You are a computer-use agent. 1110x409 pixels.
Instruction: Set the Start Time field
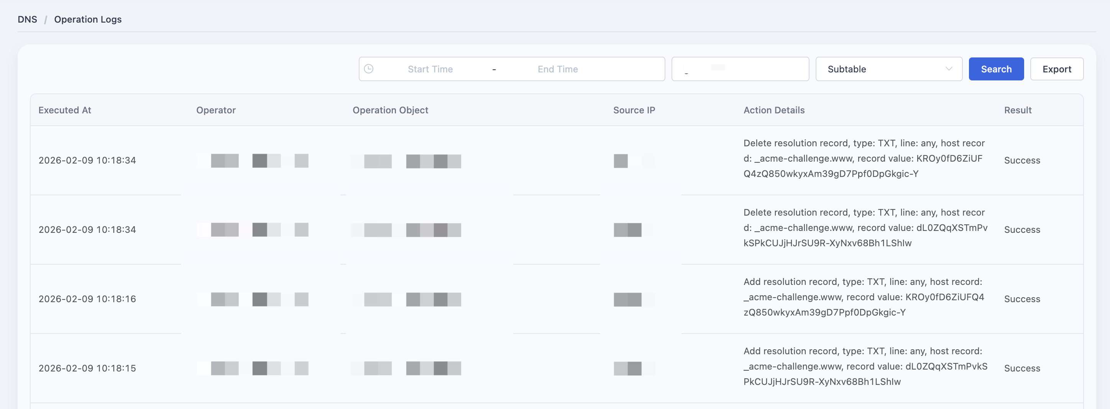pyautogui.click(x=430, y=69)
